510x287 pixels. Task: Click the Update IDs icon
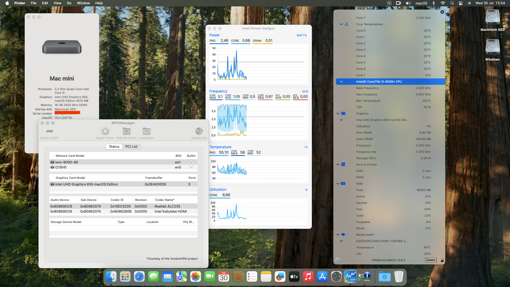(199, 132)
